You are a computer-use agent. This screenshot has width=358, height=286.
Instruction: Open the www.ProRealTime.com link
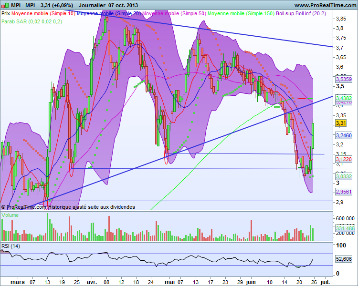(325, 5)
